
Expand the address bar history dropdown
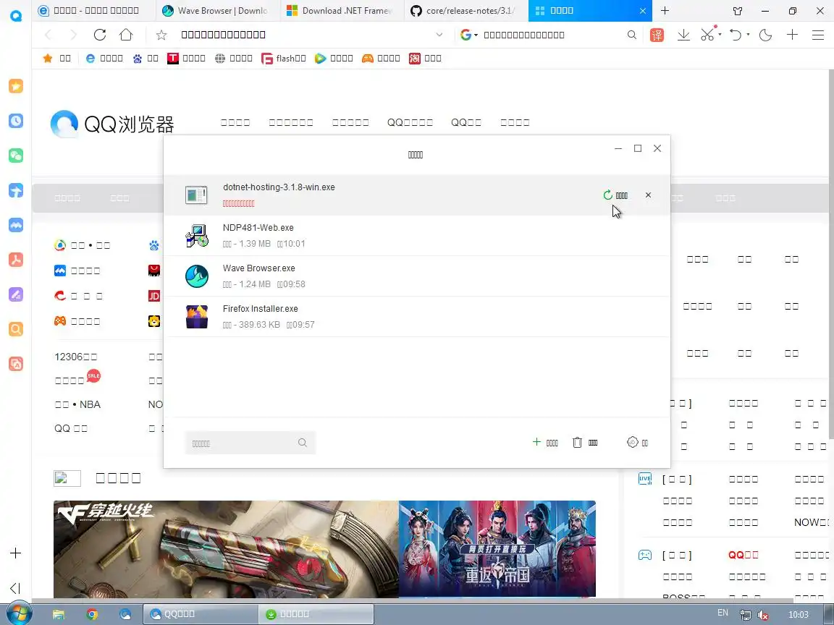pos(439,35)
